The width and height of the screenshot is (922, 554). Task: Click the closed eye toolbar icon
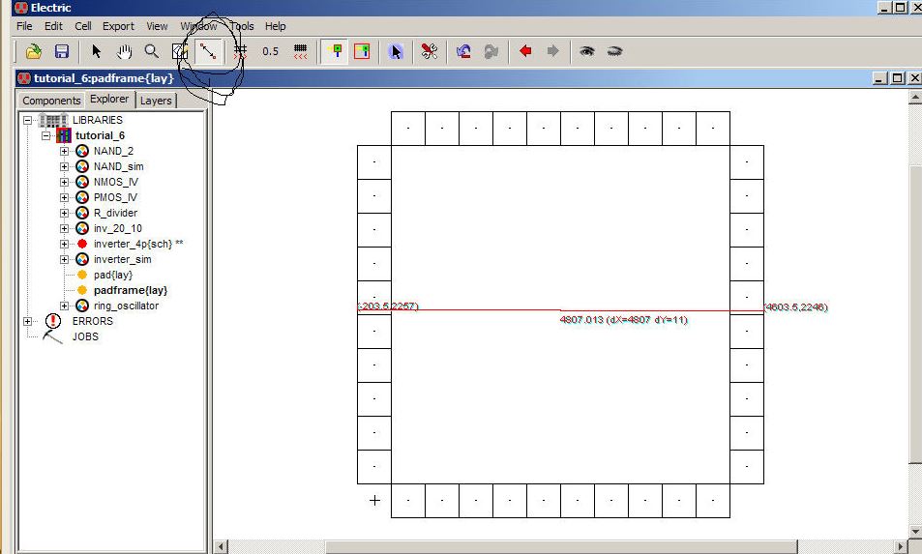click(614, 51)
